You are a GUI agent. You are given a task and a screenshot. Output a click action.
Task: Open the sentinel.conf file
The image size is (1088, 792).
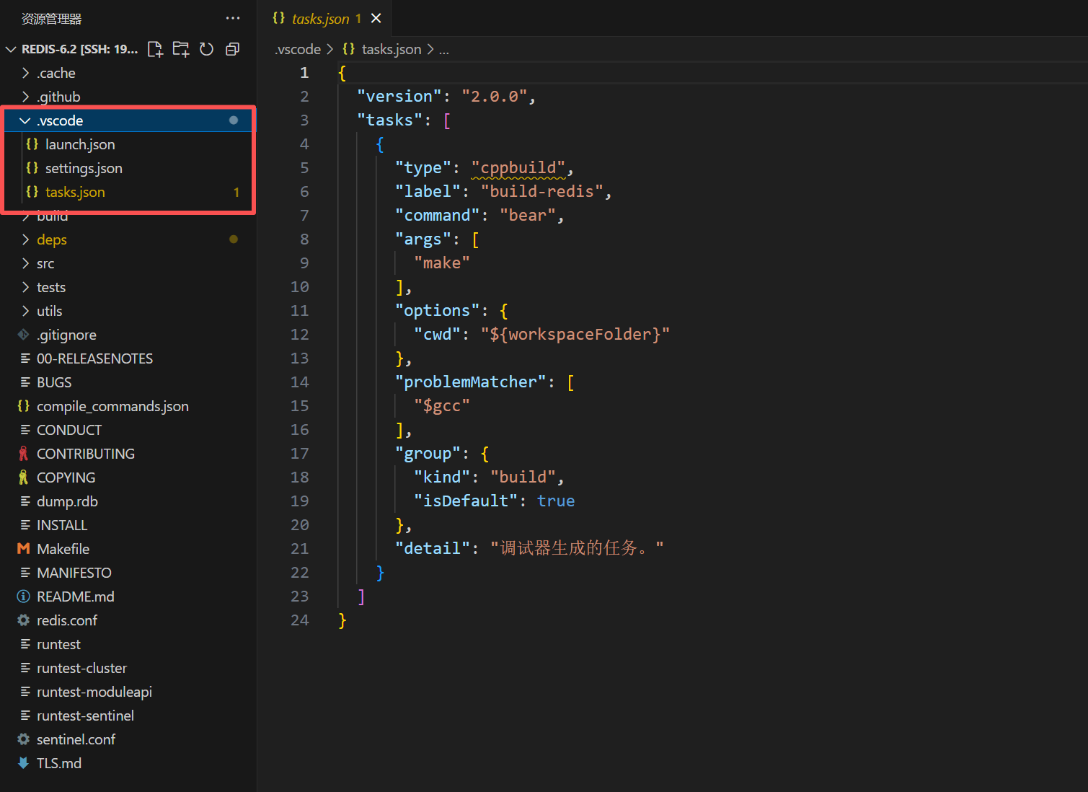[128, 739]
